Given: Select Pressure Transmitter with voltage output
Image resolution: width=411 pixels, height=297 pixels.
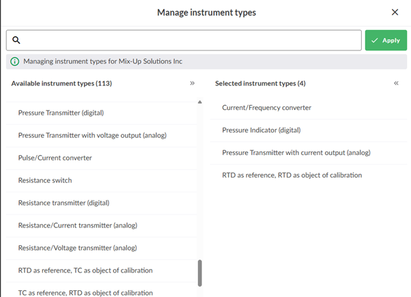Looking at the screenshot, I should click(92, 135).
